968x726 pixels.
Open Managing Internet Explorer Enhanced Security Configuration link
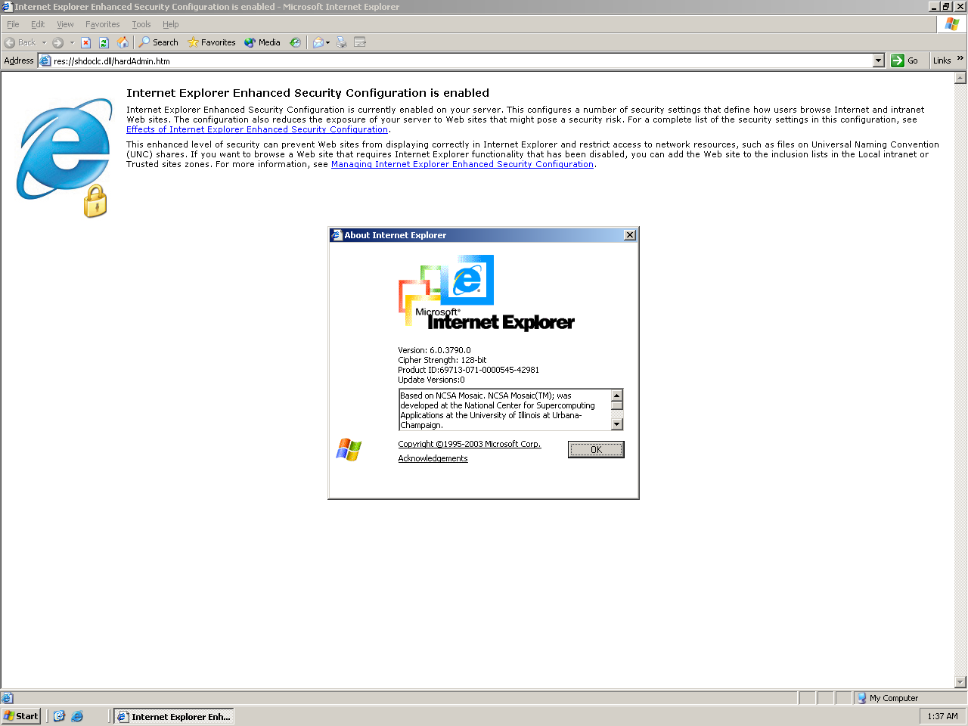tap(462, 164)
